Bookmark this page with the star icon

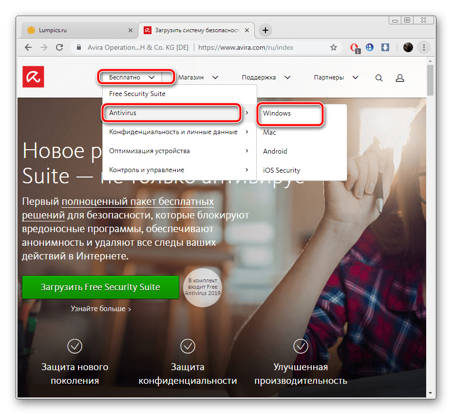click(334, 48)
